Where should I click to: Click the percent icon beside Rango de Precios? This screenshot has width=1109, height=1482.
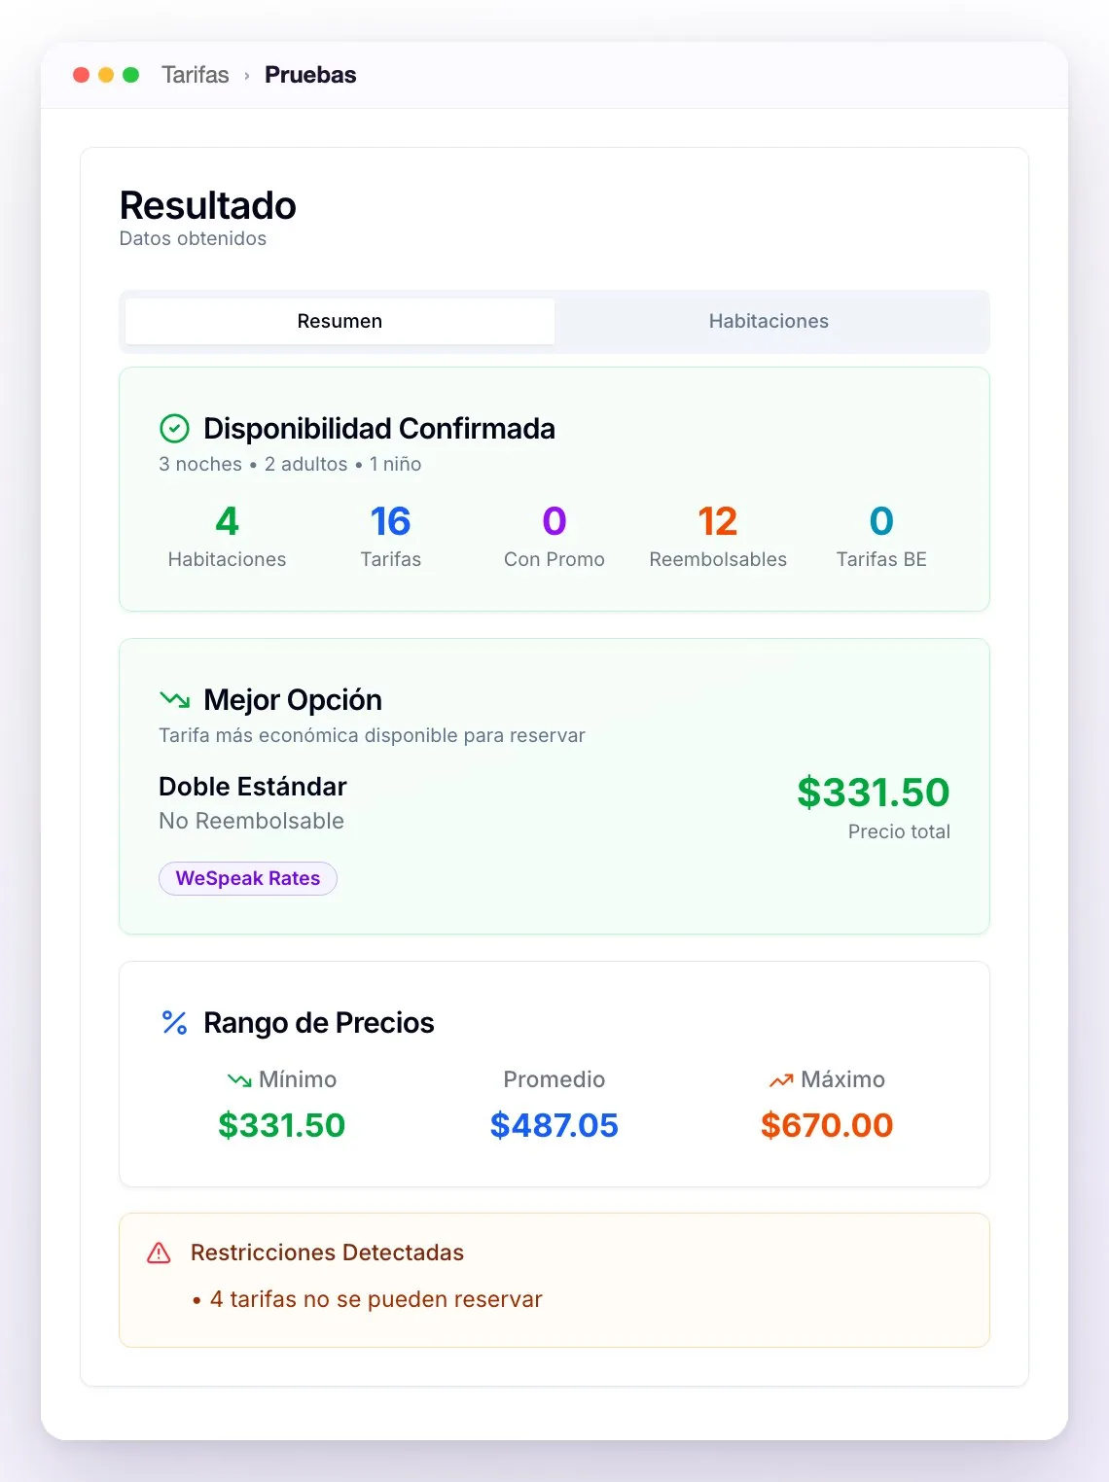point(174,1022)
